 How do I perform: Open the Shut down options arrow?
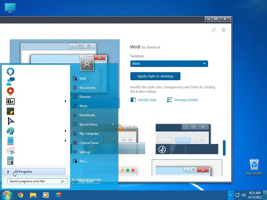[99, 181]
